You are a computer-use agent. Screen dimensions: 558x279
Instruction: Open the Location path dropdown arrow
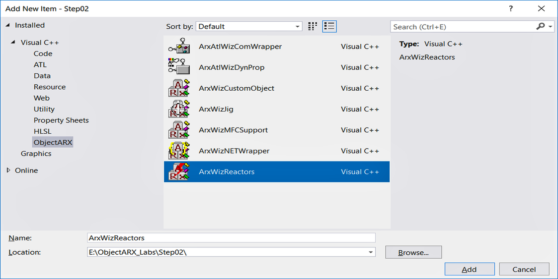[371, 252]
